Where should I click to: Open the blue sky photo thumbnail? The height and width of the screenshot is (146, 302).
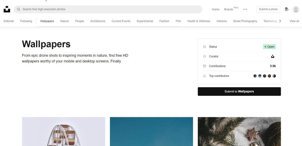tap(151, 131)
